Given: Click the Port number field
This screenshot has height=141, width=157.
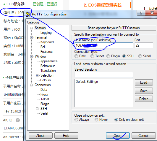Looking at the screenshot, I should [x=144, y=45].
